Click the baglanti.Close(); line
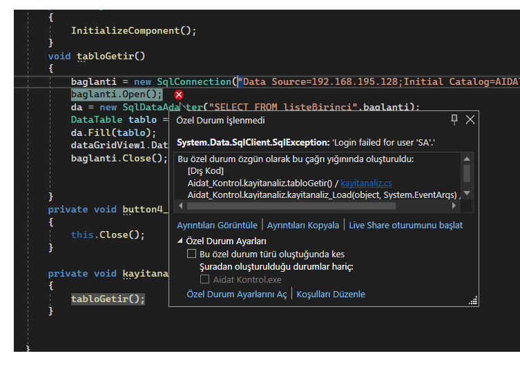 [119, 159]
